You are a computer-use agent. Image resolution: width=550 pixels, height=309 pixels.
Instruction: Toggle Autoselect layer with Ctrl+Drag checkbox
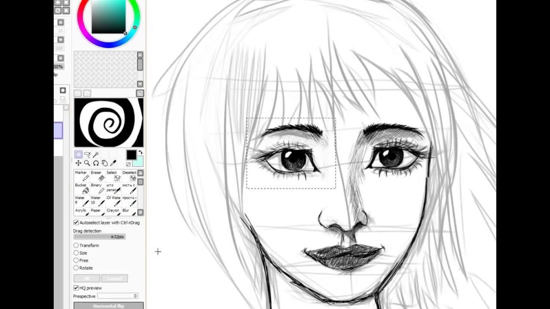76,223
